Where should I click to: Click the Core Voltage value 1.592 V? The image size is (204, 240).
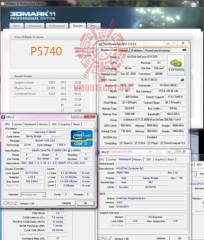[x=61, y=145]
